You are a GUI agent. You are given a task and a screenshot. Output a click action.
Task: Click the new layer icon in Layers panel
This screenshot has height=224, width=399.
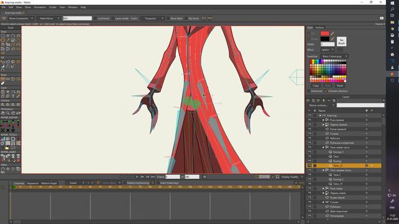308,101
